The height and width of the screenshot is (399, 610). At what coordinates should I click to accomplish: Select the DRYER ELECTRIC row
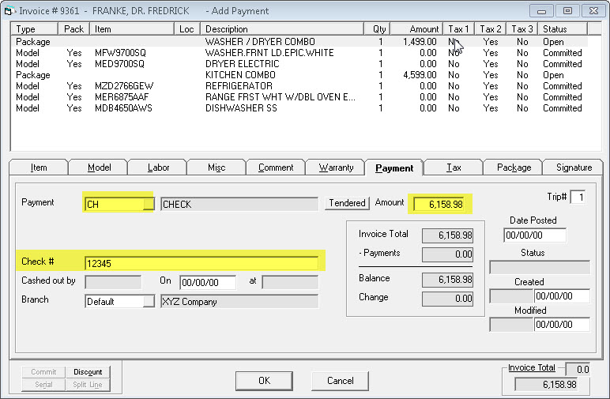(x=299, y=64)
